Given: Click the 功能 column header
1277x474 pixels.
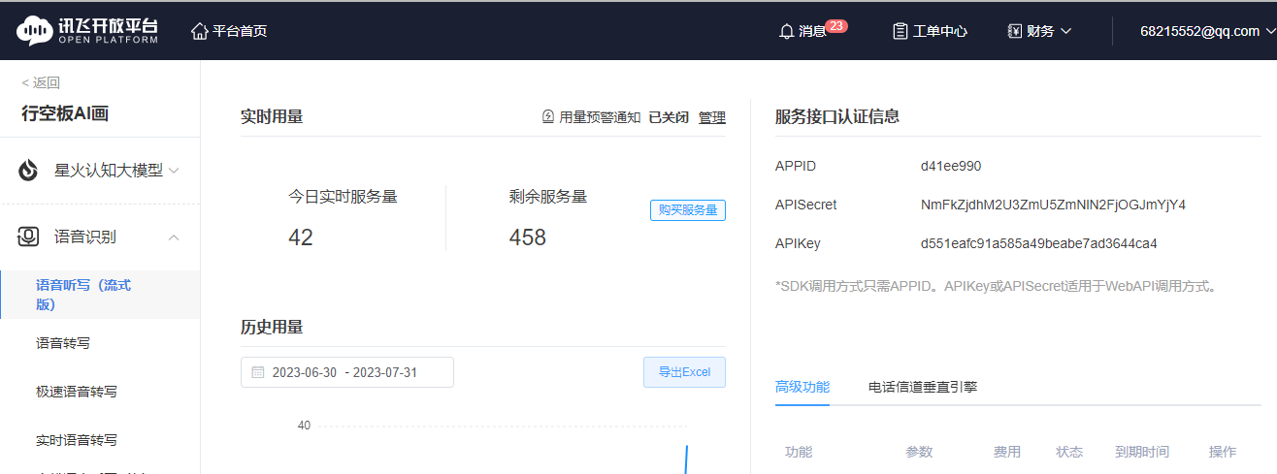Looking at the screenshot, I should [799, 452].
